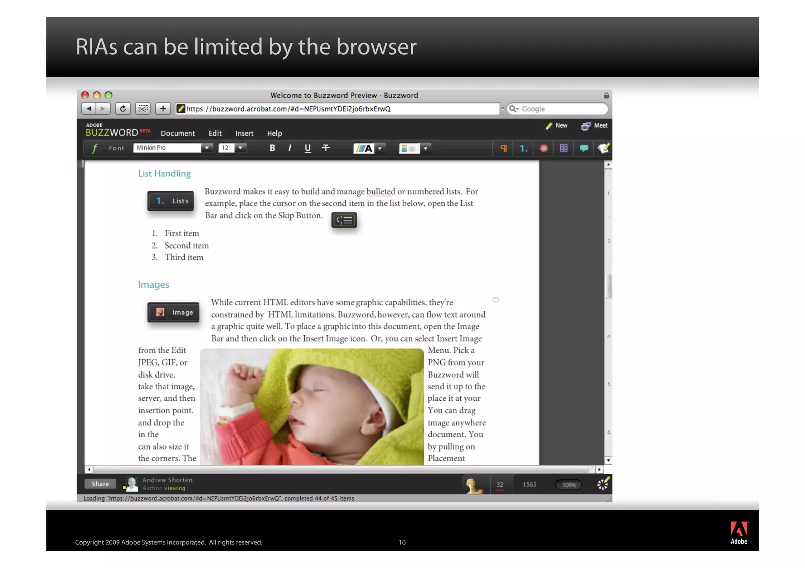Open the Help menu

point(274,133)
